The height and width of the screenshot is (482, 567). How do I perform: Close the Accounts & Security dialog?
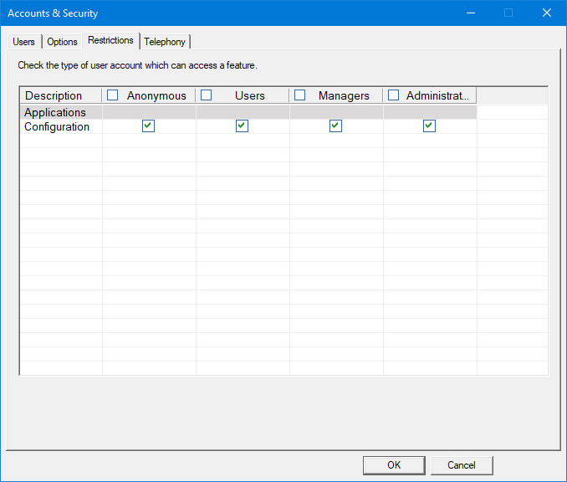tap(546, 13)
